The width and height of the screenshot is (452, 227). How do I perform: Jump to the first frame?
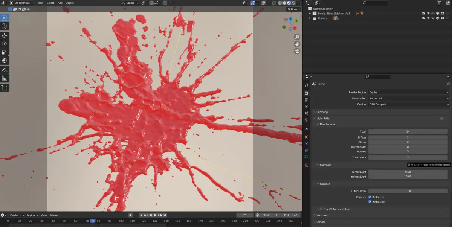point(141,215)
